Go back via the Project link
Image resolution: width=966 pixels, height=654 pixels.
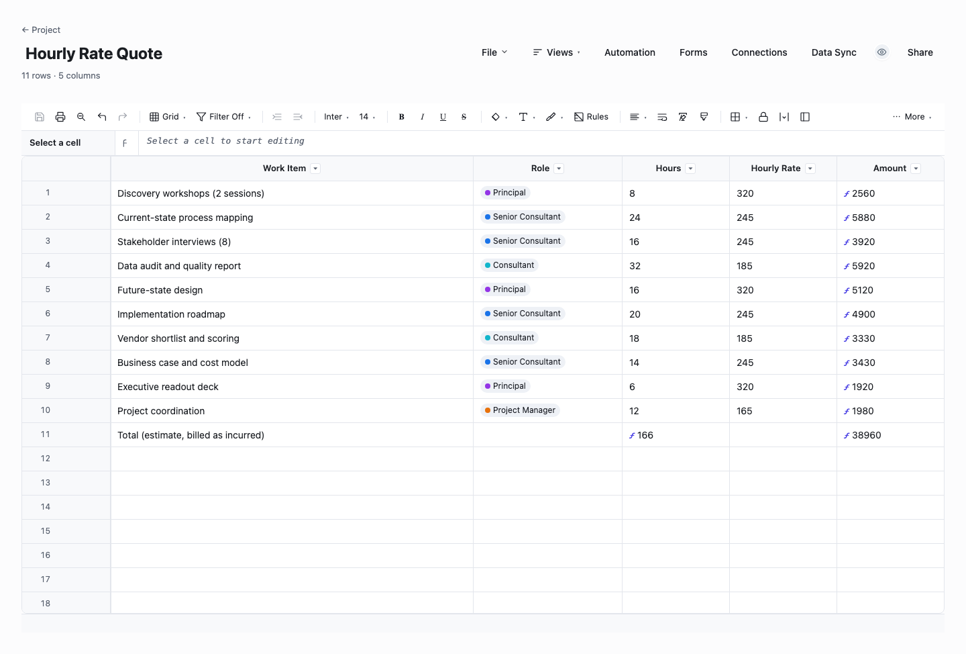point(41,30)
